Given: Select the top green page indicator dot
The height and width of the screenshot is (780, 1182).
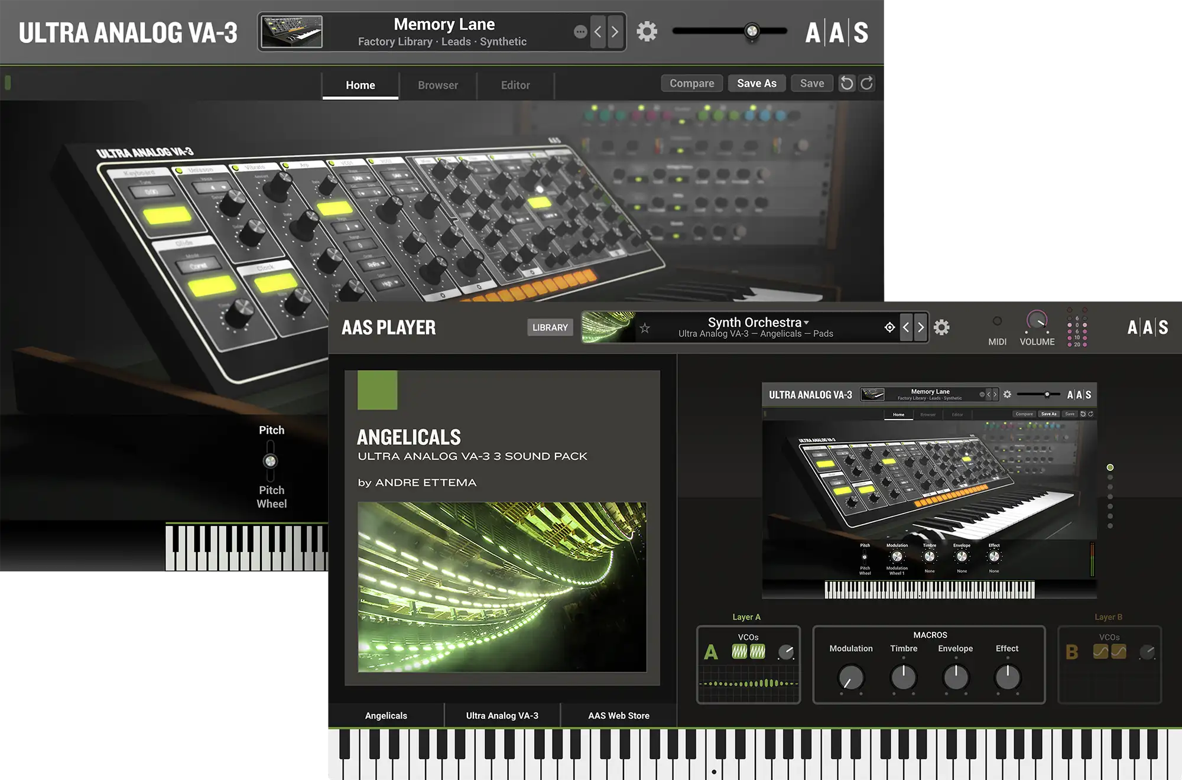Looking at the screenshot, I should [1110, 467].
